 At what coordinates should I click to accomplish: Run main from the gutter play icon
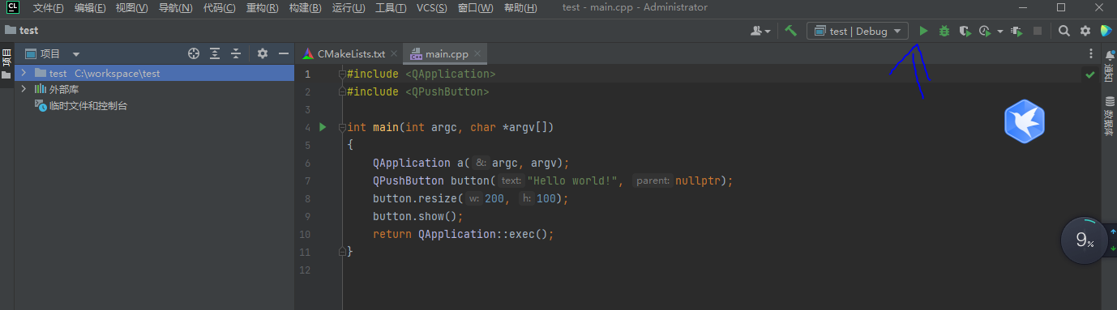(323, 127)
